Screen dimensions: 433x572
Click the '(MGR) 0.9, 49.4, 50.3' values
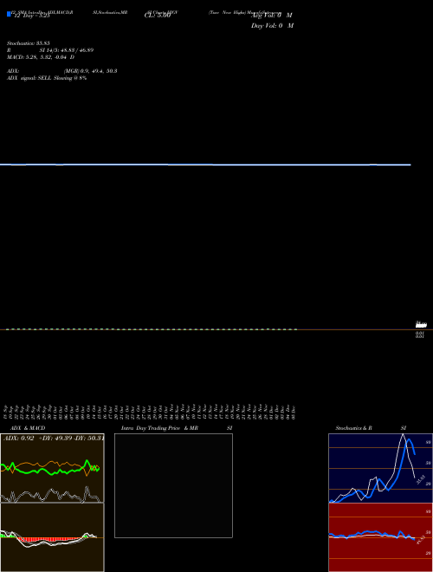coord(90,71)
